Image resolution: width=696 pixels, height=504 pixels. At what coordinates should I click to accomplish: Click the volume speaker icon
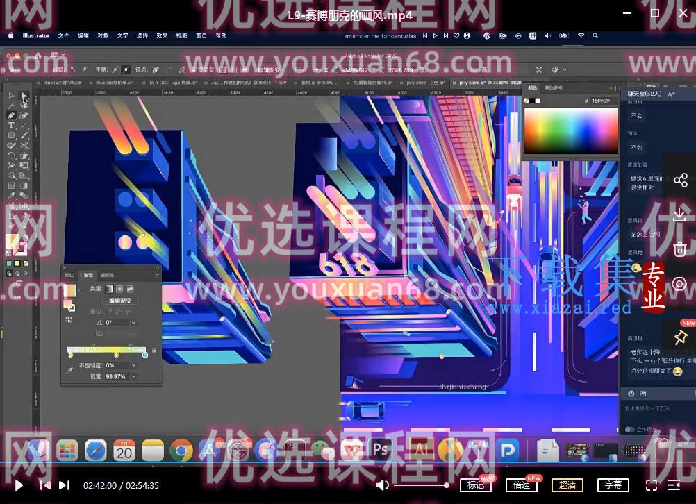tap(382, 485)
